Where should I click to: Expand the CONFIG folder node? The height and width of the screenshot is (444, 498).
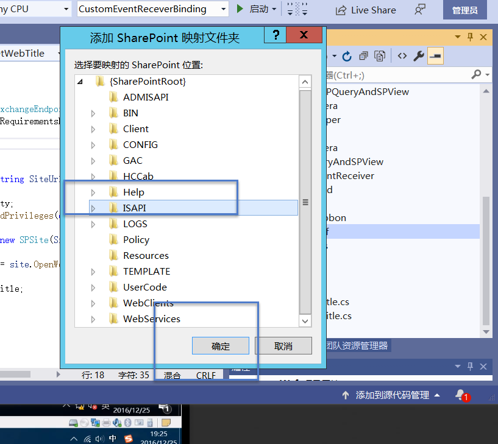(x=93, y=145)
